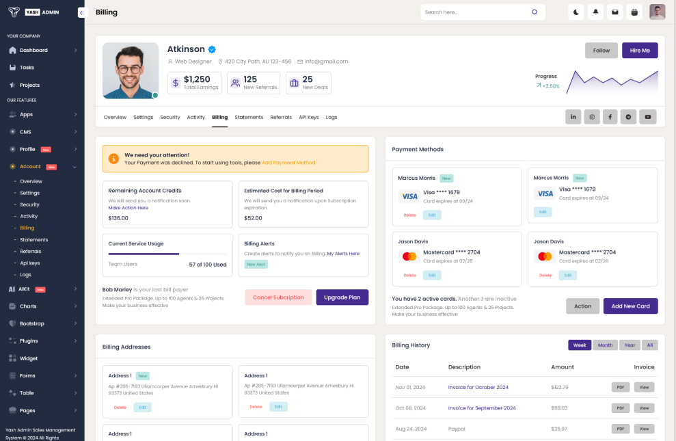Click the attention alert info icon
676x441 pixels.
pos(113,159)
